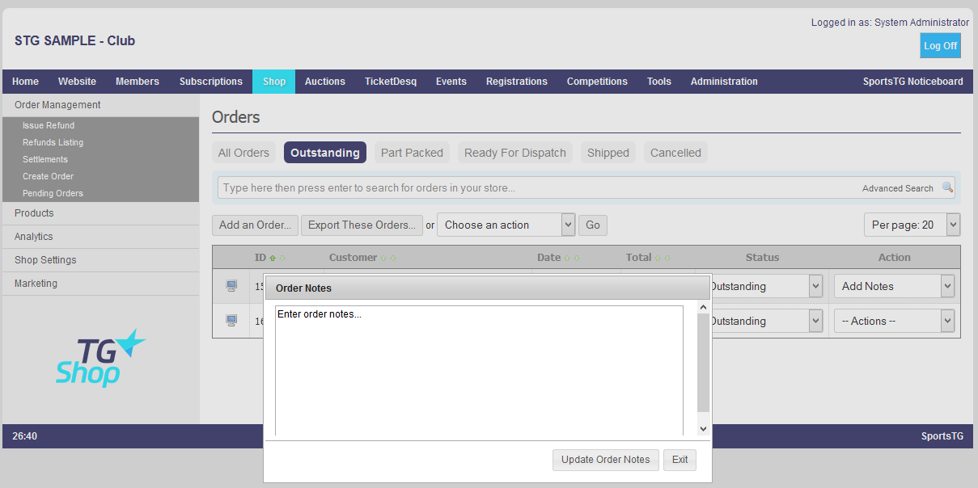Expand Shop Settings sidebar section
This screenshot has height=488, width=978.
pyautogui.click(x=100, y=260)
